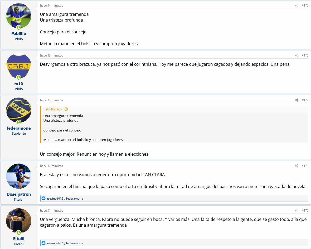Jump to Pablillo's quoted post via arrow icon
311x249 pixels.
[66, 109]
